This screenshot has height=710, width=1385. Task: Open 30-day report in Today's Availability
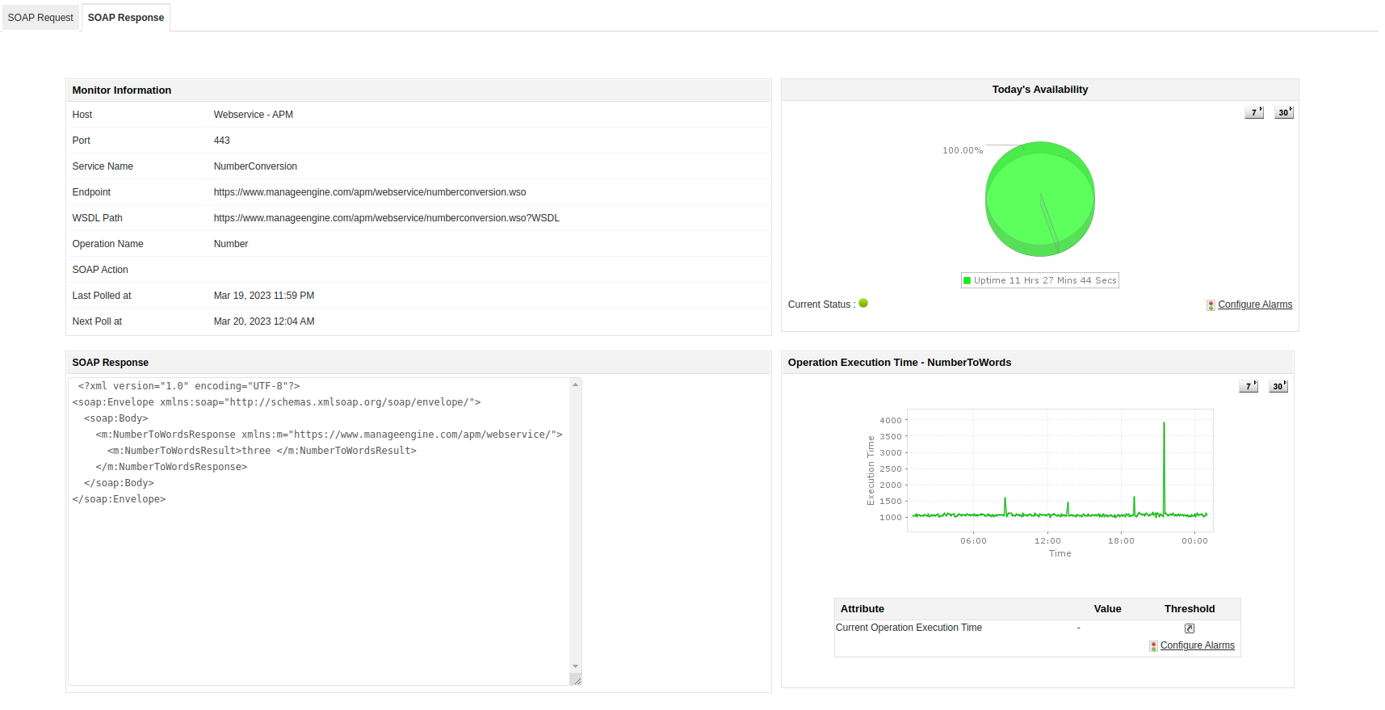(x=1283, y=112)
